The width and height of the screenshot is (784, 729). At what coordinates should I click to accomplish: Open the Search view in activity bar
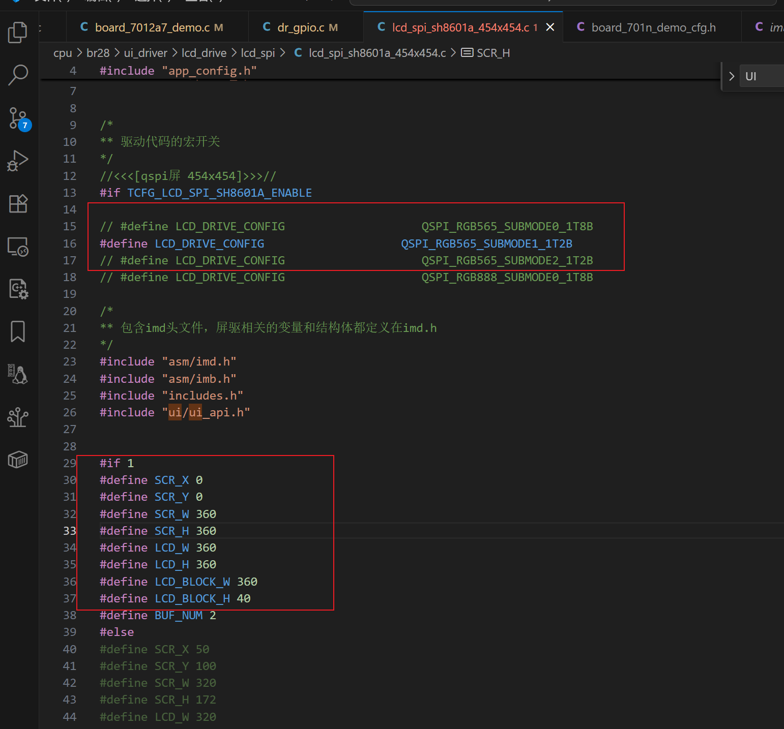click(18, 75)
